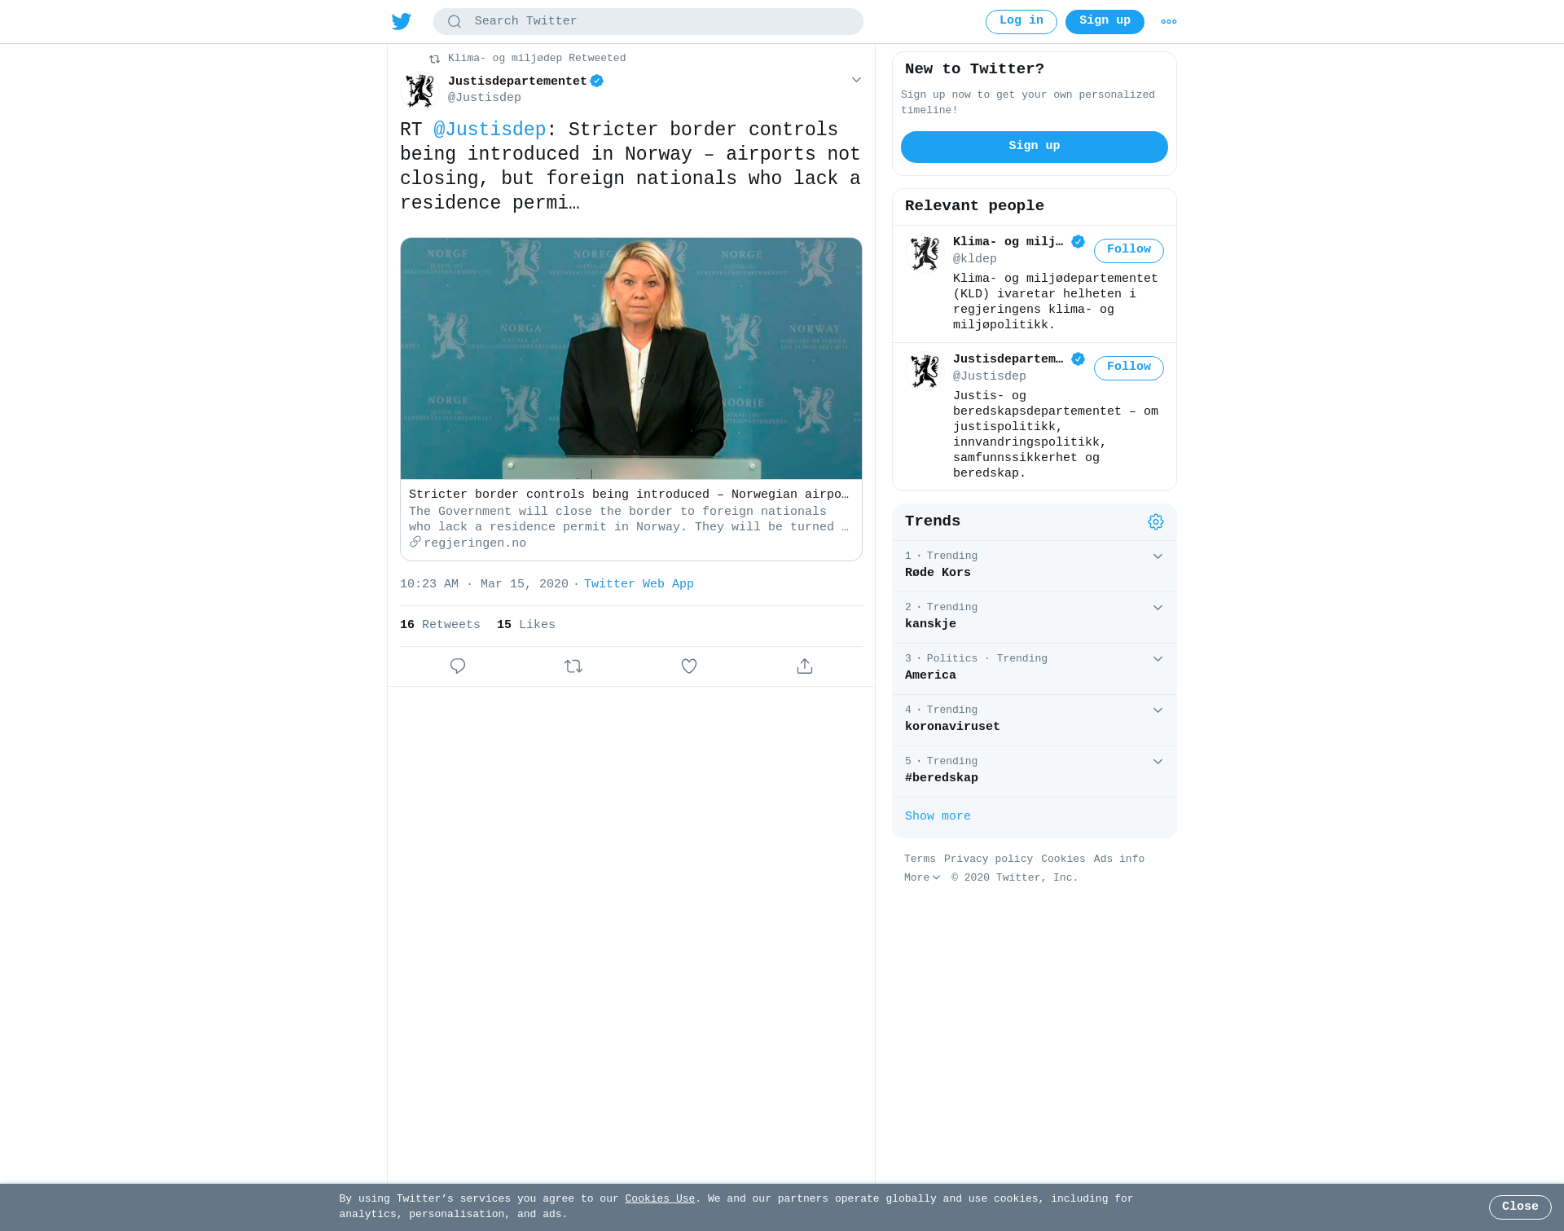Click the Justisdepartementet tweet author avatar
The height and width of the screenshot is (1231, 1564).
pyautogui.click(x=420, y=90)
